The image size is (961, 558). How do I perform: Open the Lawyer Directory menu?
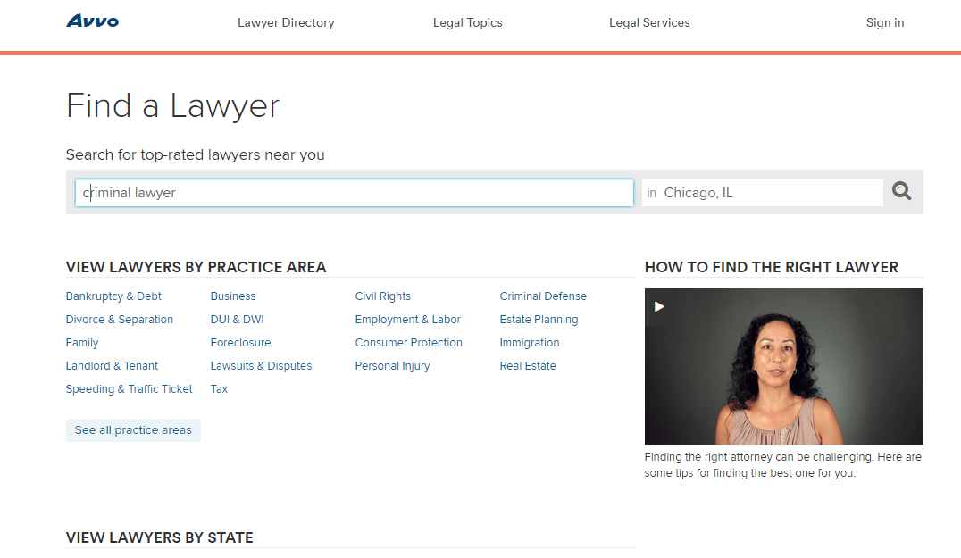point(286,22)
